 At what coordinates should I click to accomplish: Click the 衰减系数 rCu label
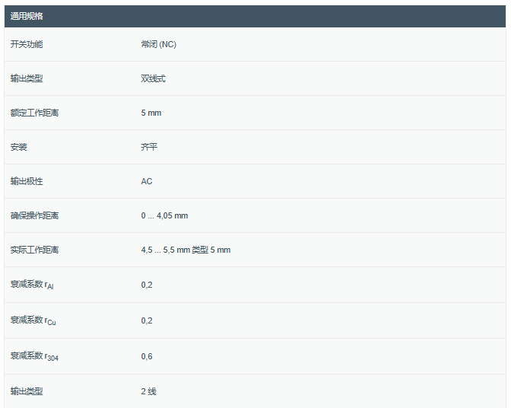[x=33, y=320]
